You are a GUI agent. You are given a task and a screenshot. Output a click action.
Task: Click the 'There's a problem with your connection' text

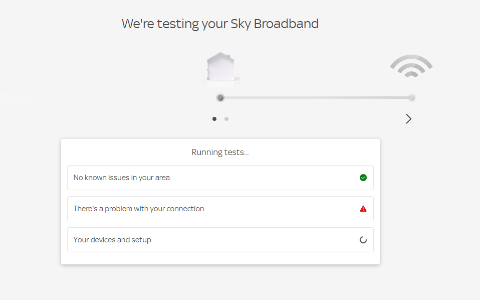[x=139, y=209]
